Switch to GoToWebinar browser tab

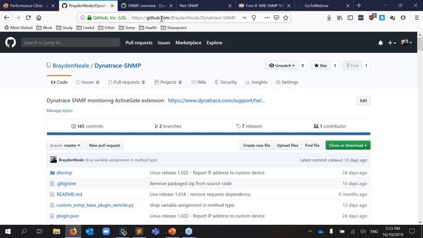click(x=323, y=6)
